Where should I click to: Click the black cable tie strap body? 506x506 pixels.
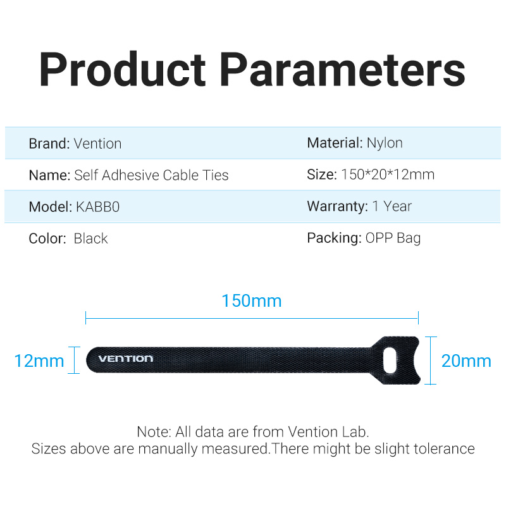[x=253, y=360]
